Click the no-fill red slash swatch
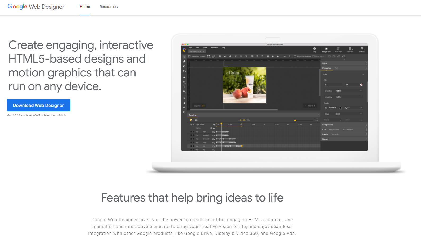Screen dimensions: 421x242 (361, 85)
